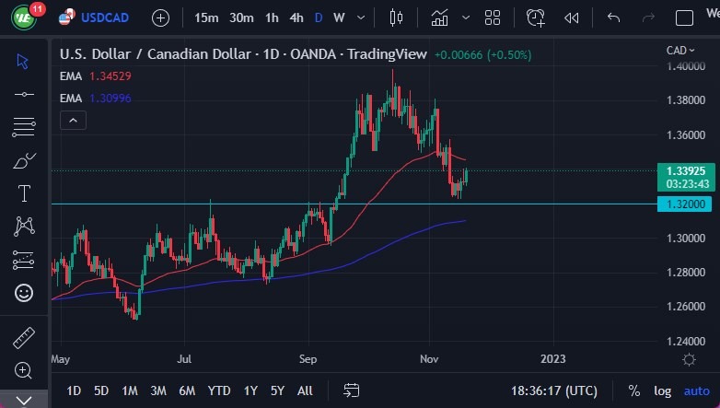Select the brush drawing tool
Viewport: 720px width, 408px height.
click(24, 160)
